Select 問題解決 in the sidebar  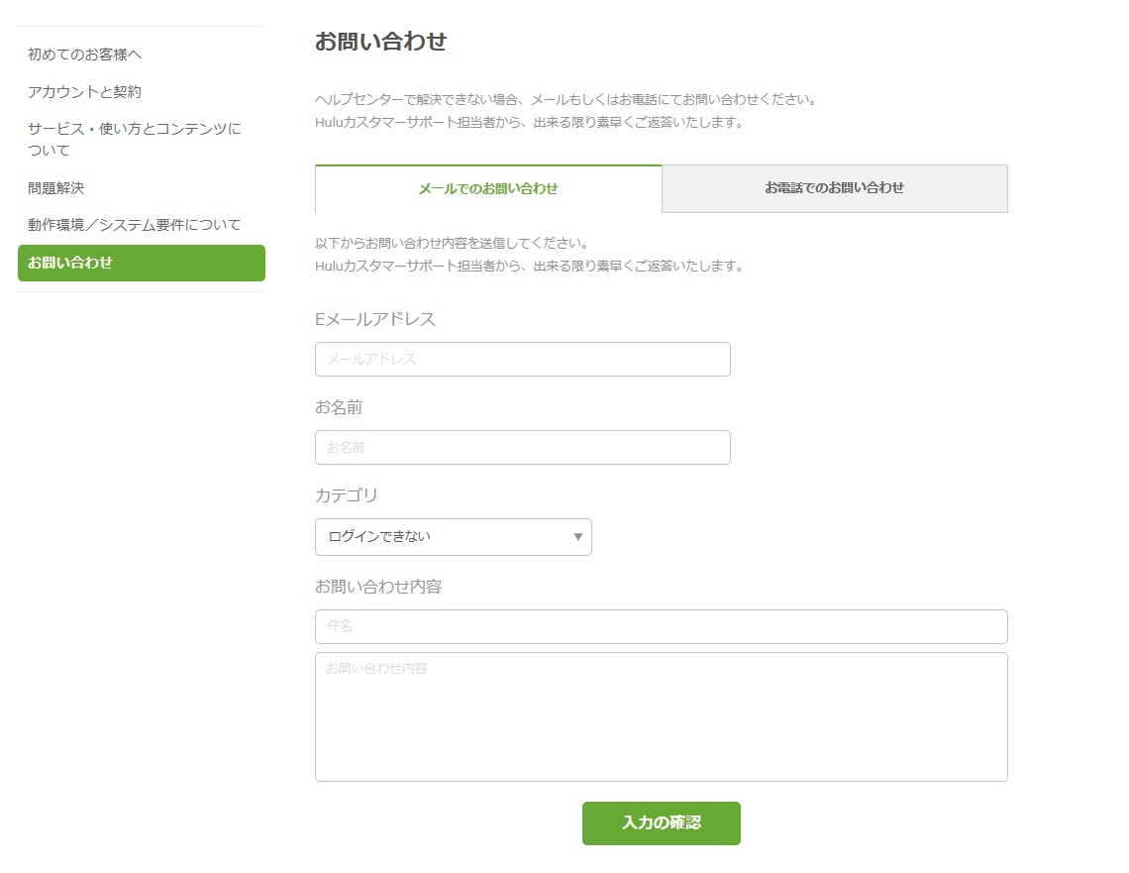pos(56,188)
